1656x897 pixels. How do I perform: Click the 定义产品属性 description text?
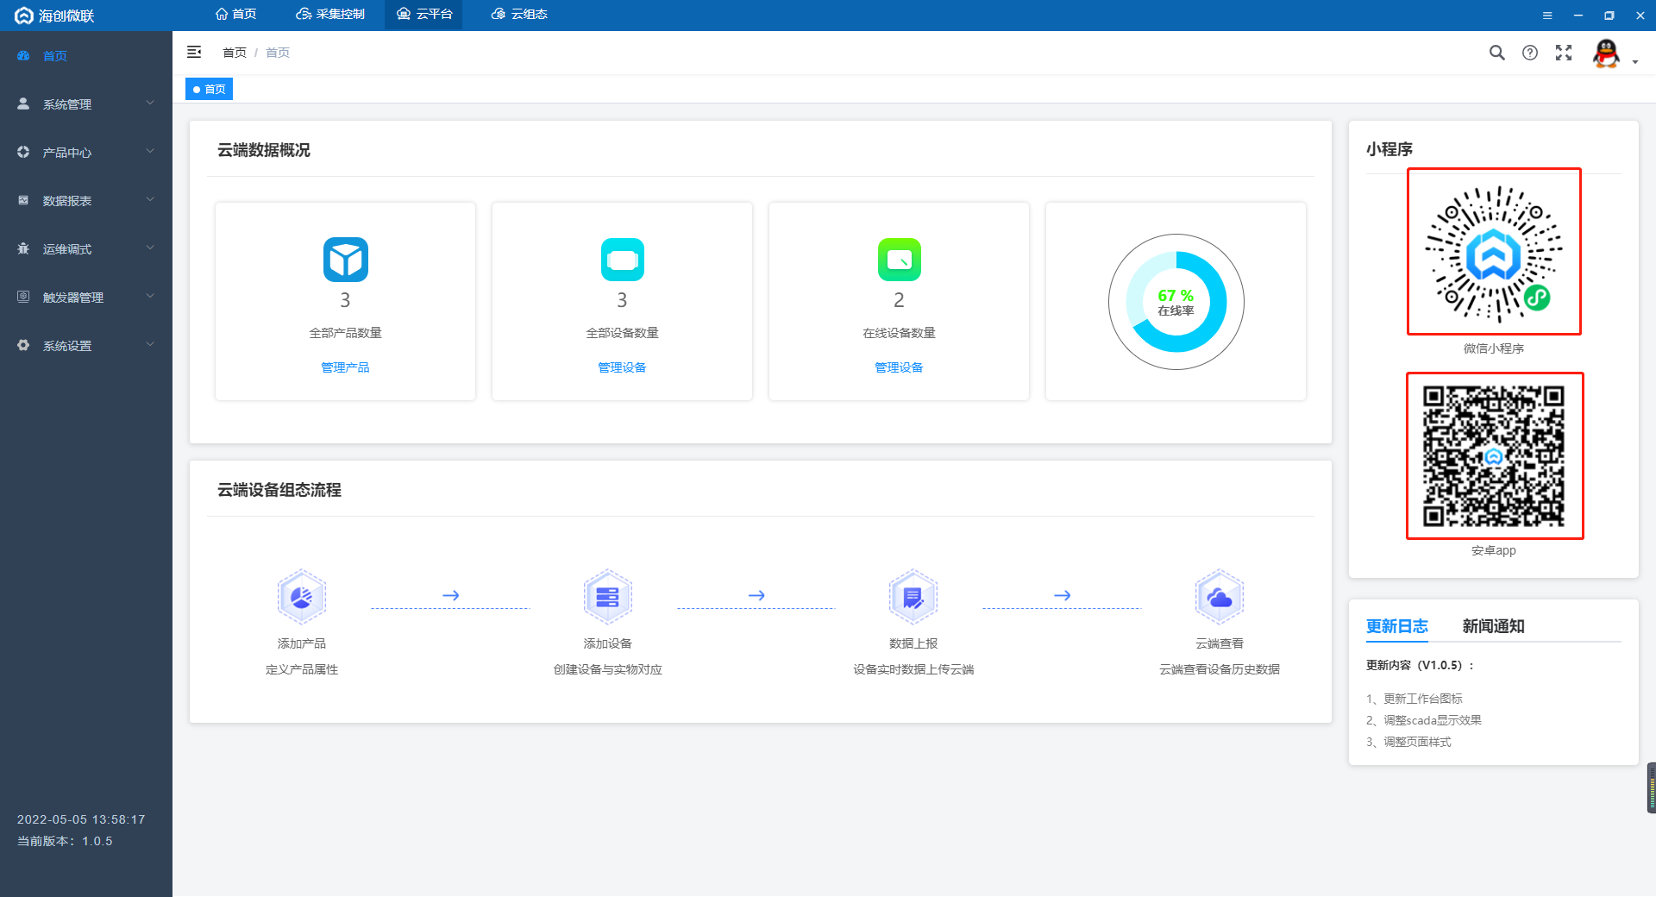(302, 669)
